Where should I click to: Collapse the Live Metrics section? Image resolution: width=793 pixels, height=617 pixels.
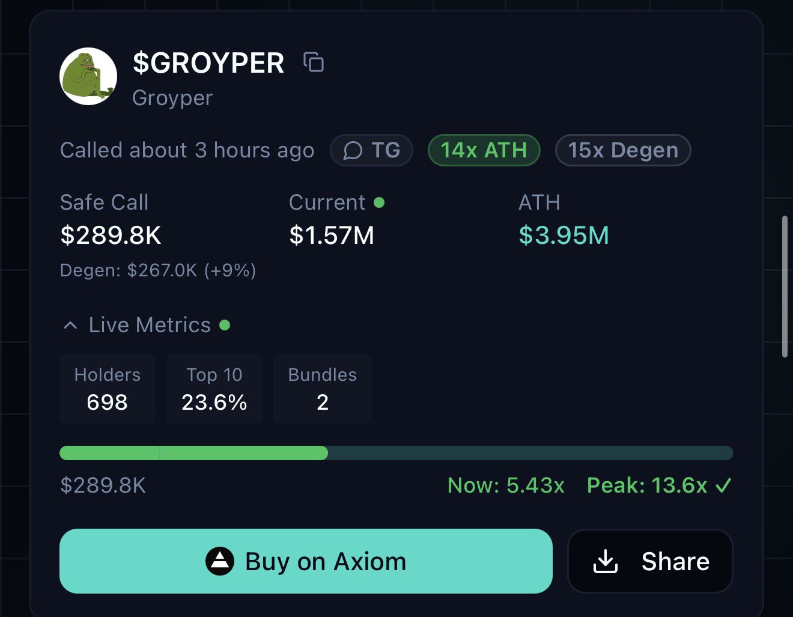[70, 325]
